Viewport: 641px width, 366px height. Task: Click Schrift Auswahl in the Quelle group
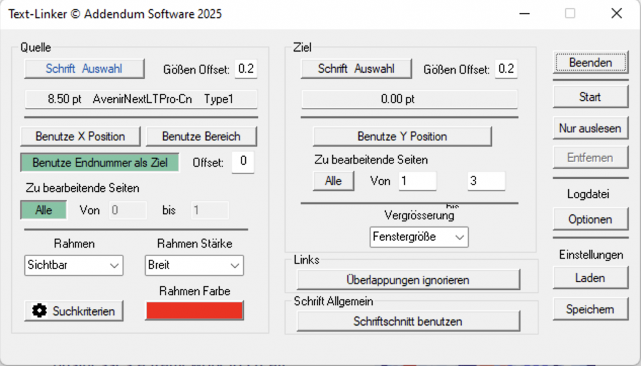84,68
